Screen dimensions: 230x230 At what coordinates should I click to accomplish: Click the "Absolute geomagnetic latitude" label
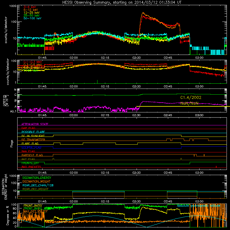coord(198,206)
